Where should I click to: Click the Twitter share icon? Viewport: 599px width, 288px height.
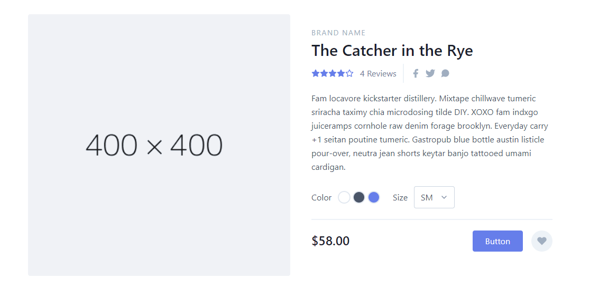click(430, 73)
